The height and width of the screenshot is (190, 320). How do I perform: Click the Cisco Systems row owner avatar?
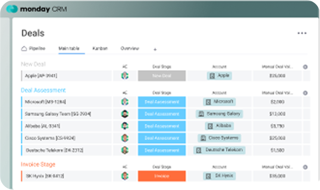click(x=125, y=138)
